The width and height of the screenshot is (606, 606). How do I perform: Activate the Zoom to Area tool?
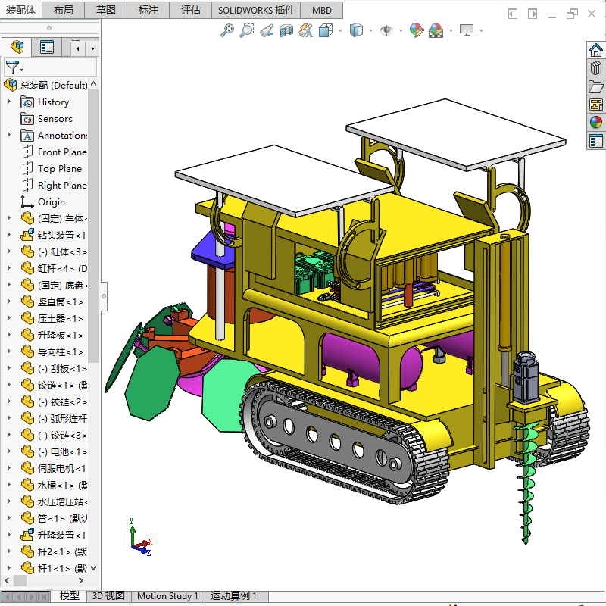pos(247,30)
